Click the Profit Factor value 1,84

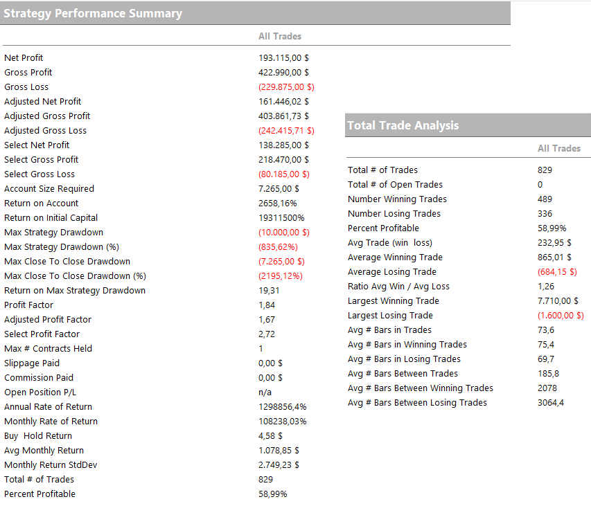click(267, 305)
